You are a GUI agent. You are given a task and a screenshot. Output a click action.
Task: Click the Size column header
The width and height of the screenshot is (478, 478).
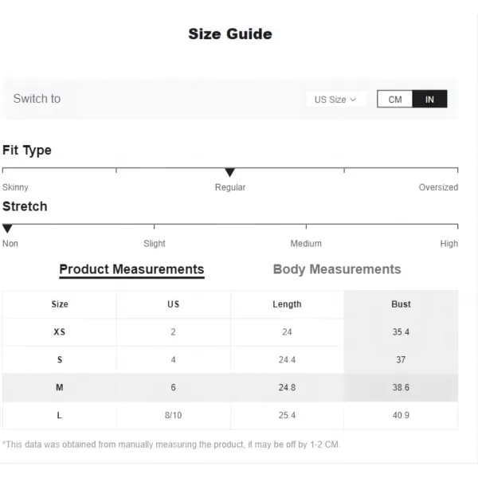60,304
